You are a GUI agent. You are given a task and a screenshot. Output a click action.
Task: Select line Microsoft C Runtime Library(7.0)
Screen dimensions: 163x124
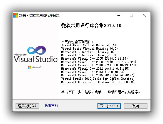coord(88,52)
